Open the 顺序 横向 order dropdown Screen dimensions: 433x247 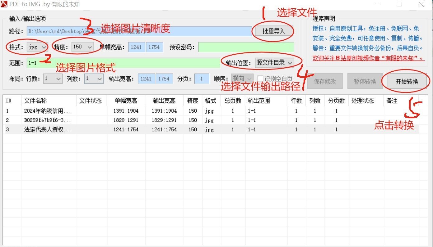(242, 79)
